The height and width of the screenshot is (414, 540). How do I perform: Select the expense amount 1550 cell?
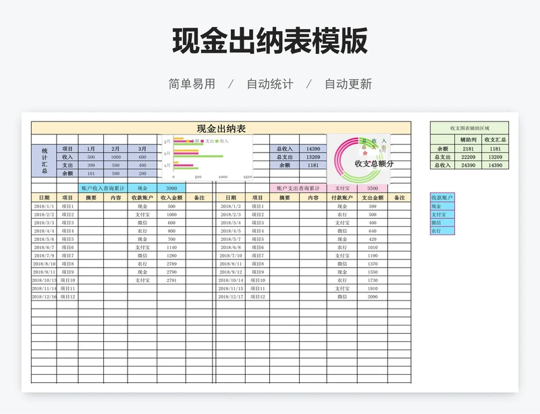pos(373,272)
